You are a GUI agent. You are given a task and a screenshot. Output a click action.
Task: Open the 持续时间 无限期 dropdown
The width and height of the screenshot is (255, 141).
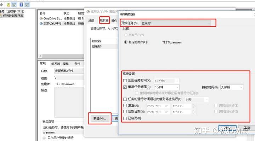[232, 87]
